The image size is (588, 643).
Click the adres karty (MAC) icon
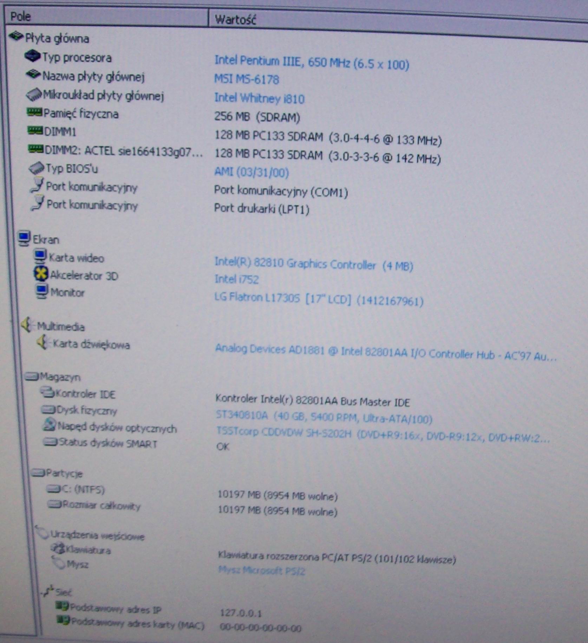(64, 620)
